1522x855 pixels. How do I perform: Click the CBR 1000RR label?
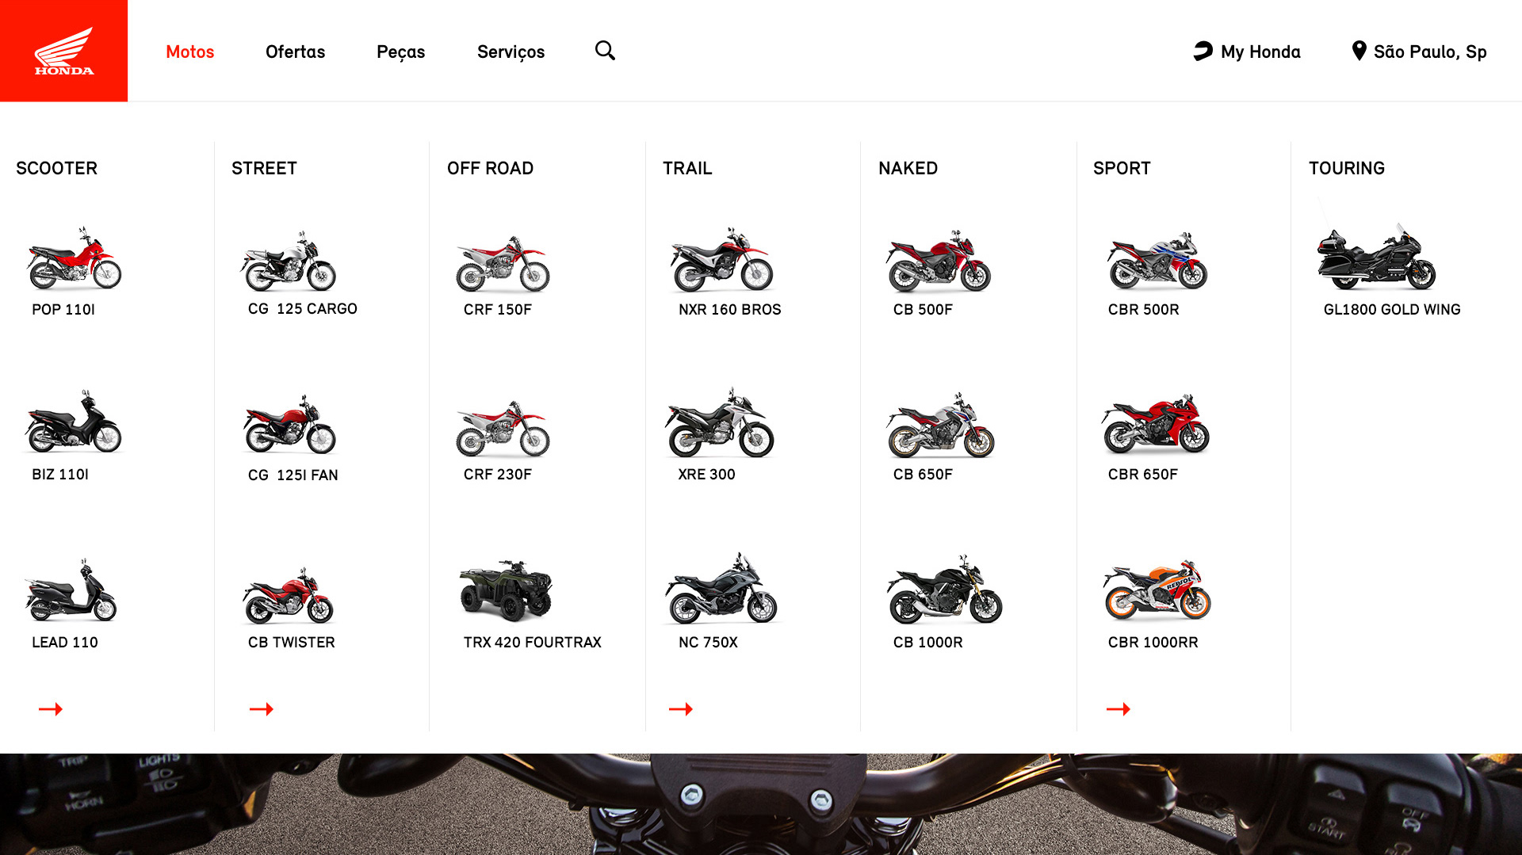1153,643
